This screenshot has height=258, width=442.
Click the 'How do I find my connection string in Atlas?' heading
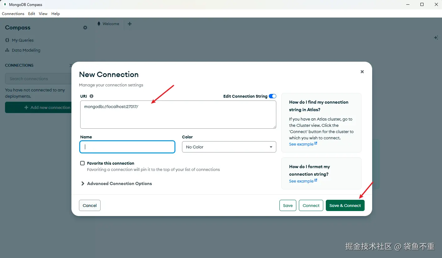tap(319, 106)
